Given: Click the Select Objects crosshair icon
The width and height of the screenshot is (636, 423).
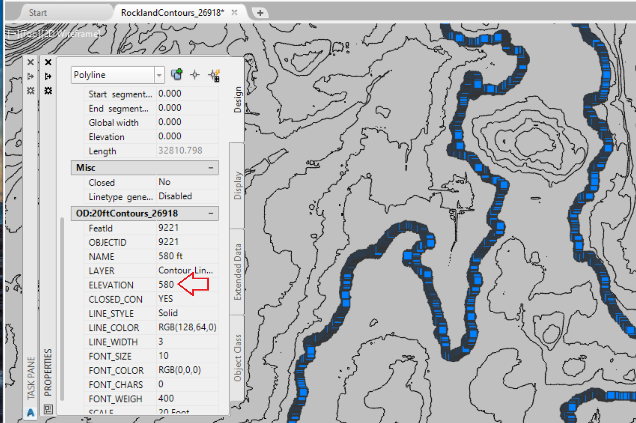Looking at the screenshot, I should pyautogui.click(x=195, y=75).
